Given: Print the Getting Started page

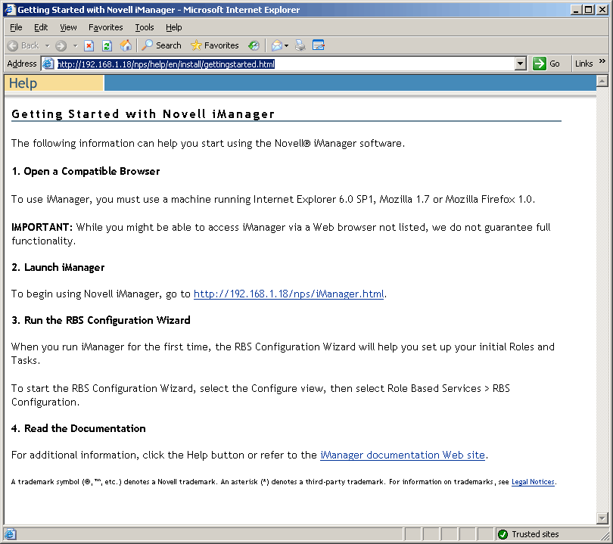Looking at the screenshot, I should pyautogui.click(x=300, y=45).
